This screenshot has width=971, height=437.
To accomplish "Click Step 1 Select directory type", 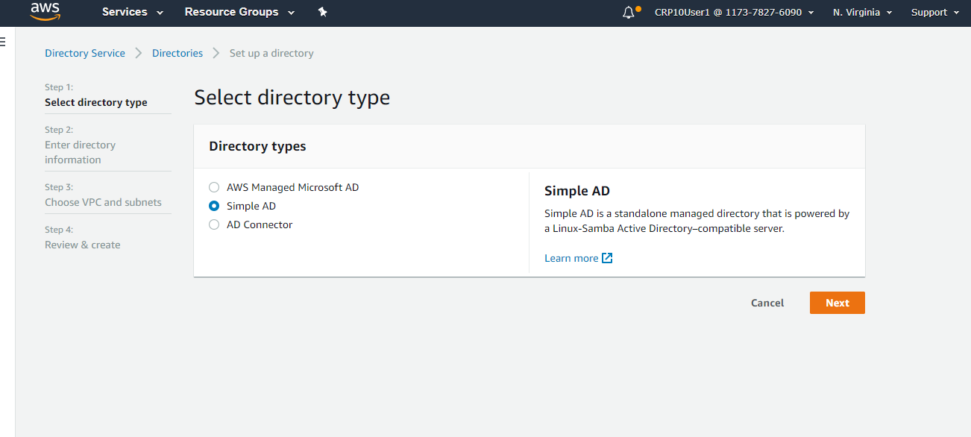I will coord(96,102).
